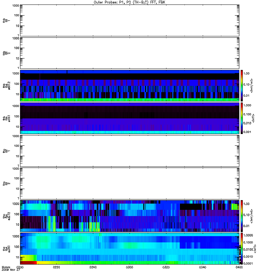Click the '0.0100' tick on thc scm1 color bar
The height and width of the screenshot is (277, 259).
(248, 249)
